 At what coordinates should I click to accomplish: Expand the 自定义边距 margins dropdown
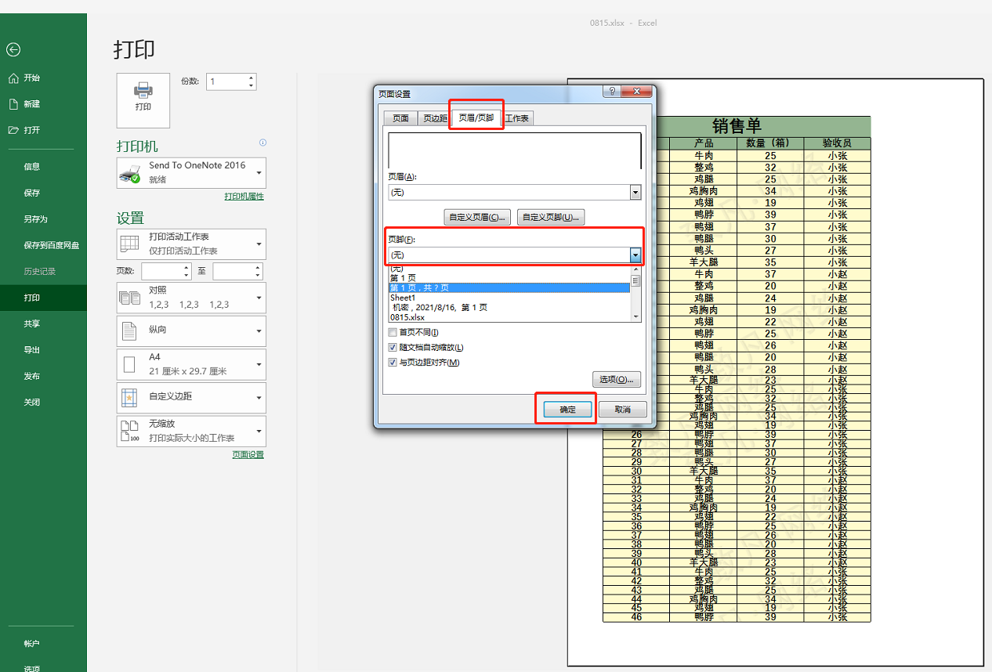[x=191, y=398]
